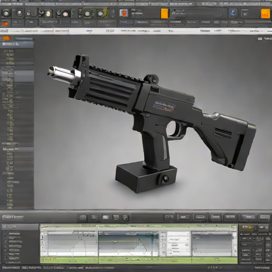The width and height of the screenshot is (272, 272).
Task: Click the header of the bottom-left list panel
Action: [20, 226]
